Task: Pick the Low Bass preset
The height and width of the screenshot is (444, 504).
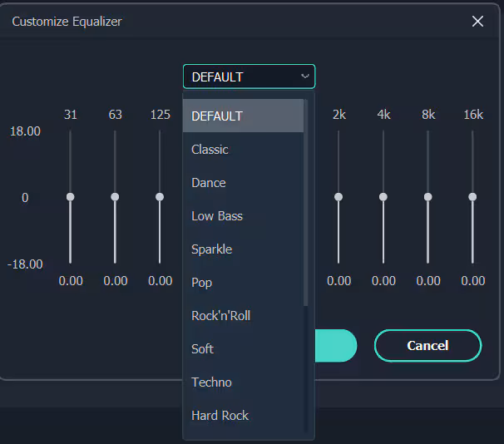Action: [x=243, y=216]
